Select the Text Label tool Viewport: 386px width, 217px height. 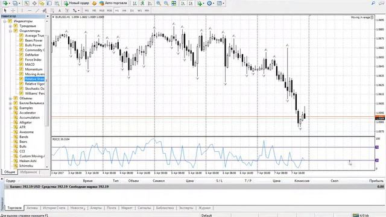click(67, 11)
